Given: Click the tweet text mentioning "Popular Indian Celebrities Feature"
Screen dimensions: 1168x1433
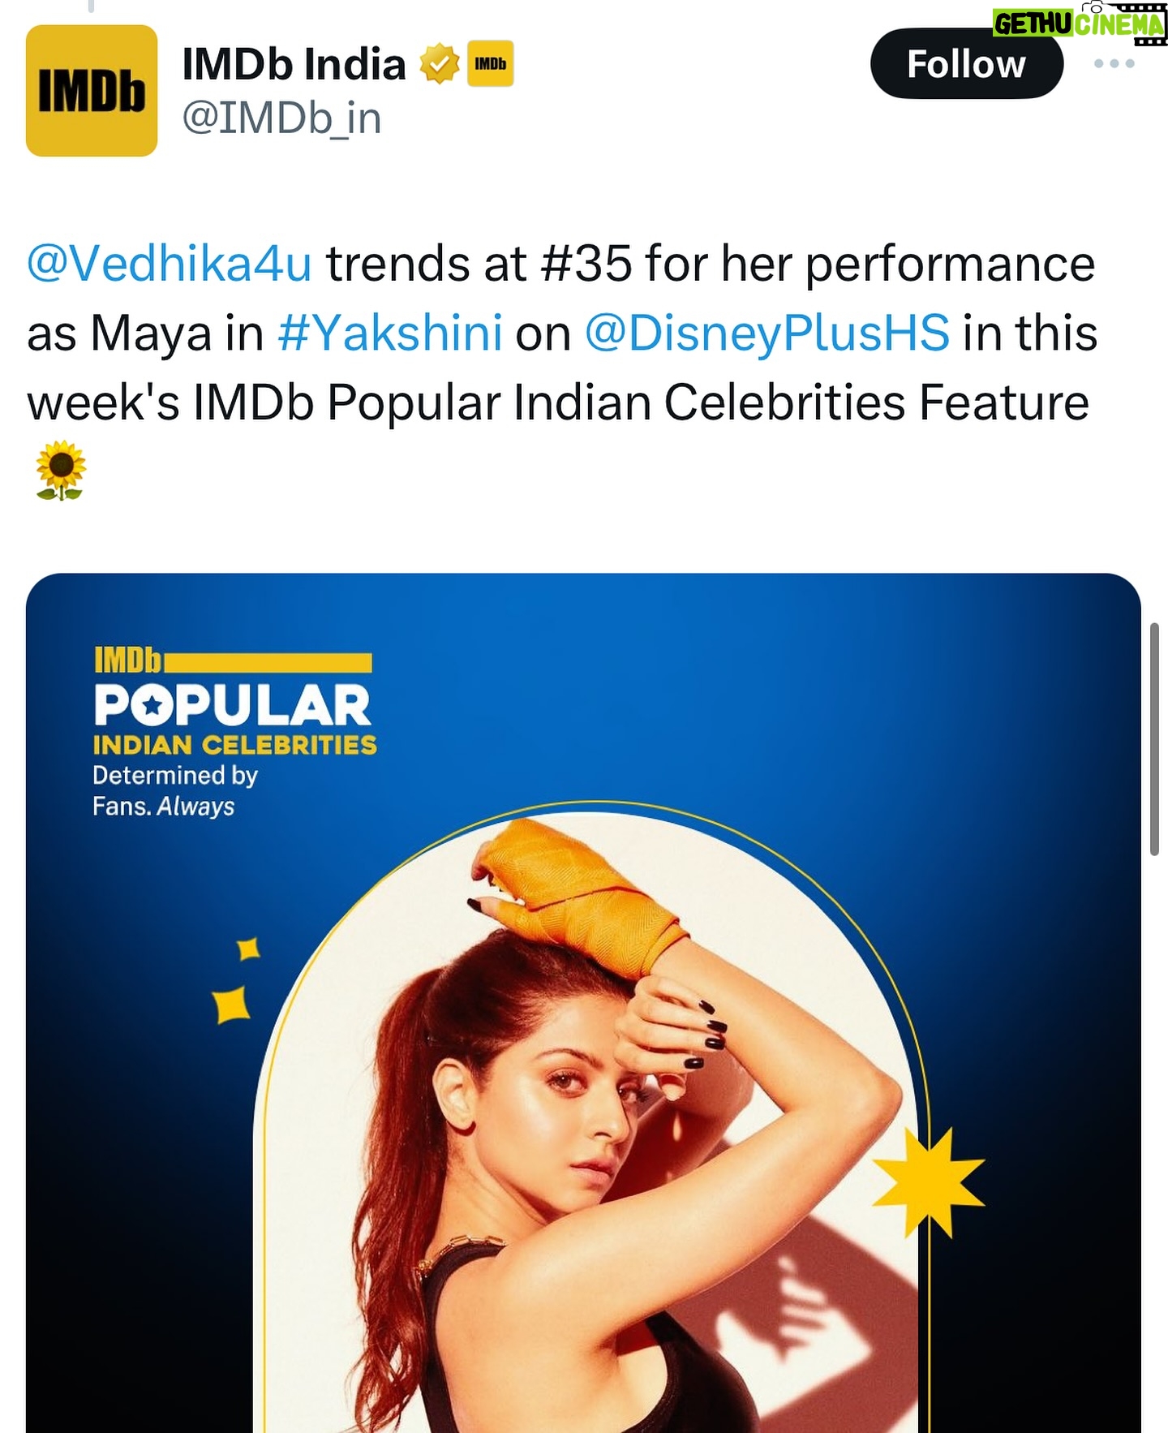Looking at the screenshot, I should click(x=558, y=402).
